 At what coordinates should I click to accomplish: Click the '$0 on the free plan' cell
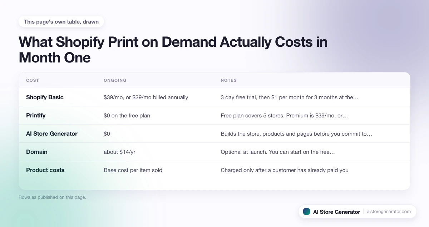pyautogui.click(x=127, y=115)
